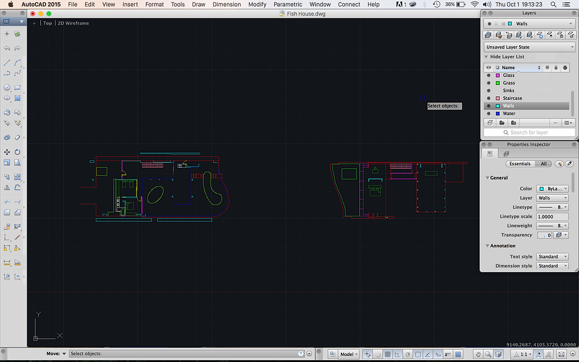Open the Draw menu

coord(199,4)
